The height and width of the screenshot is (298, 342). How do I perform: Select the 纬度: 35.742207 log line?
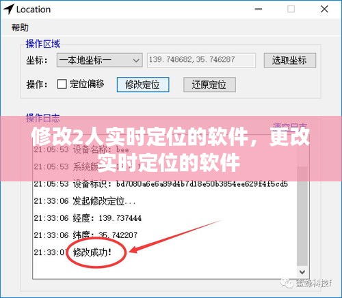(85, 235)
